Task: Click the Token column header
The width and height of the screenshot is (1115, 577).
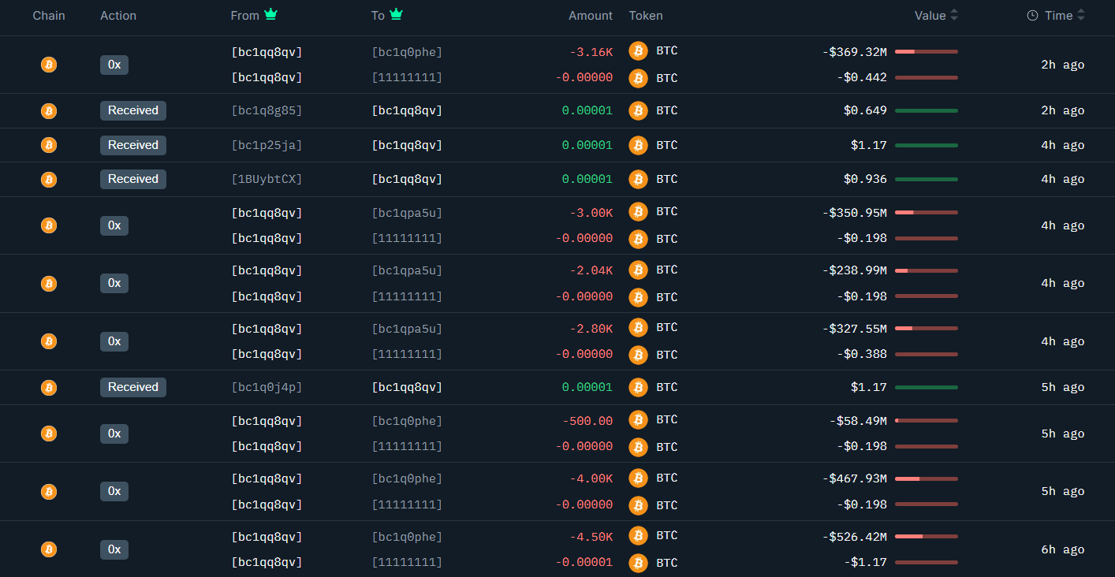Action: 646,16
